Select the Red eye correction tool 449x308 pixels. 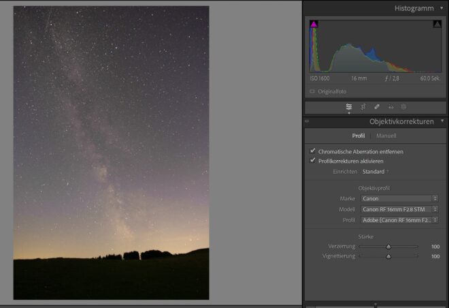point(390,107)
